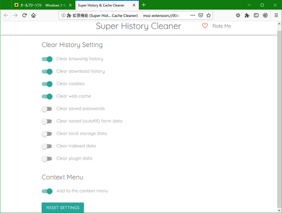Open the puzzle-piece add-ons icon in toolbar
The height and width of the screenshot is (213, 282).
247,15
